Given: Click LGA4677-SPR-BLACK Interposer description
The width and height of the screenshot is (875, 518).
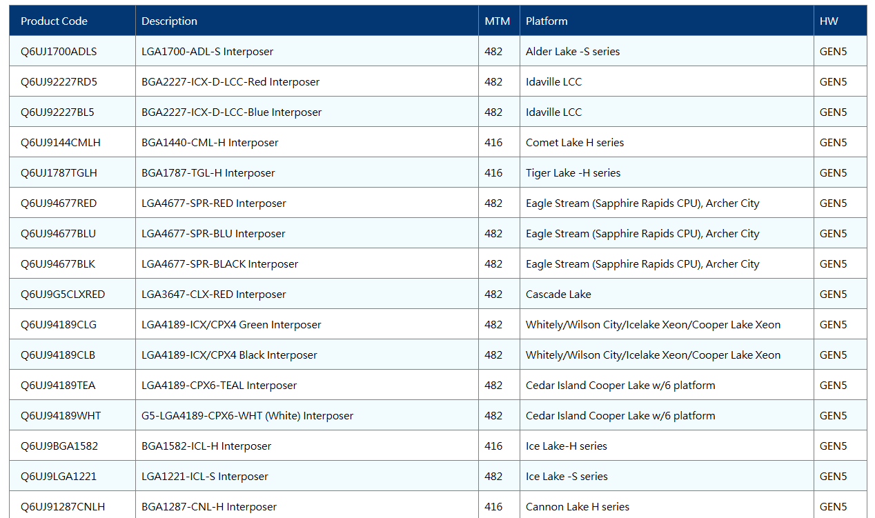Looking at the screenshot, I should [220, 264].
